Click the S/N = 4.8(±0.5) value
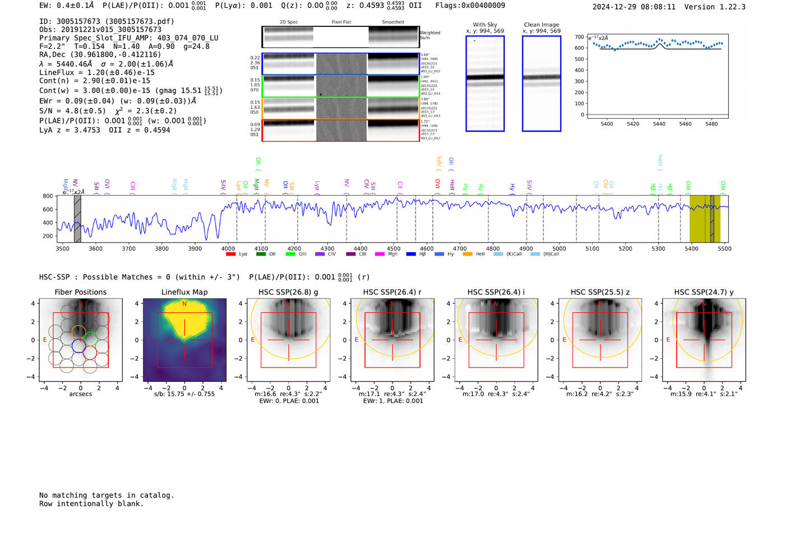 (x=72, y=111)
